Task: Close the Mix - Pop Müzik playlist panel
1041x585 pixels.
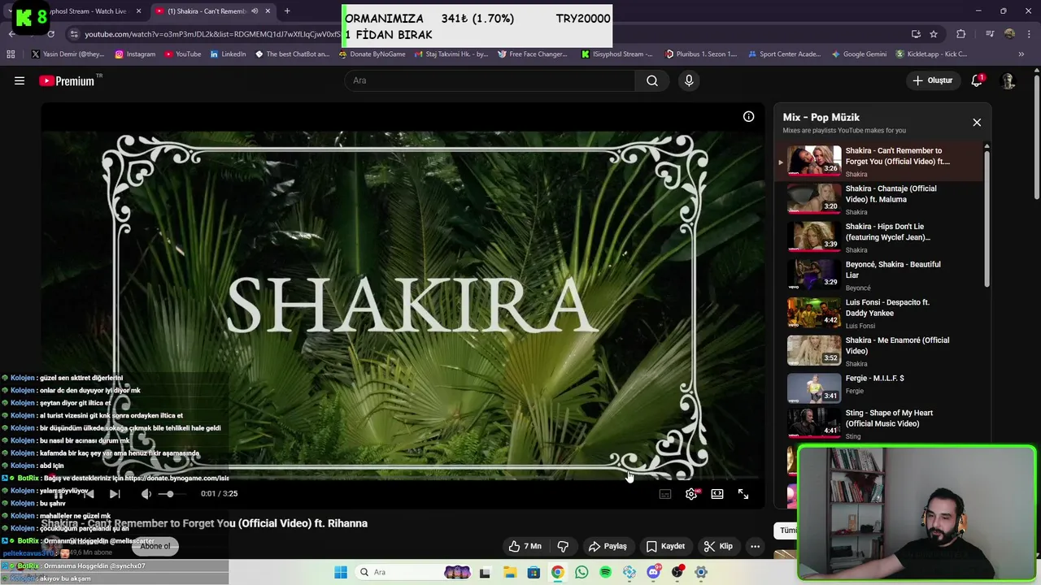Action: [x=977, y=122]
